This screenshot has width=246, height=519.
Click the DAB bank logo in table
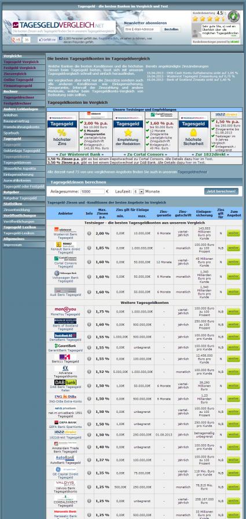click(x=65, y=382)
